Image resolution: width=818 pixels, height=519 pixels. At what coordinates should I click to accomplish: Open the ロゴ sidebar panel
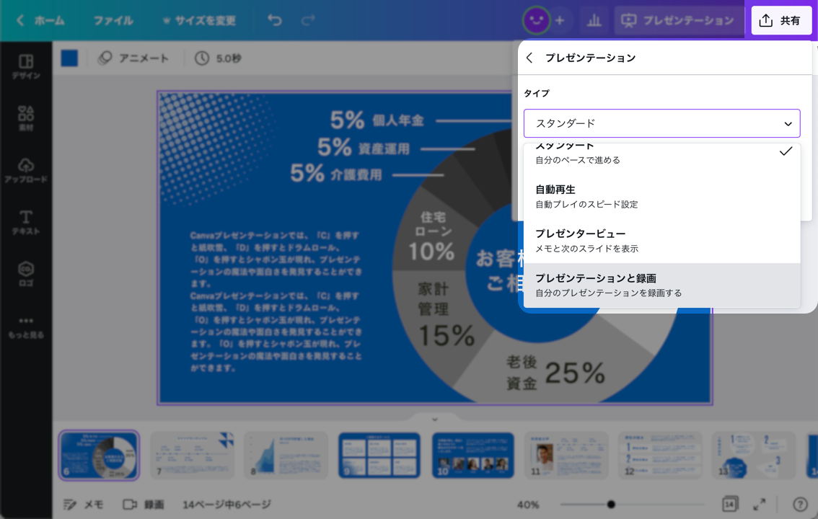pyautogui.click(x=26, y=274)
